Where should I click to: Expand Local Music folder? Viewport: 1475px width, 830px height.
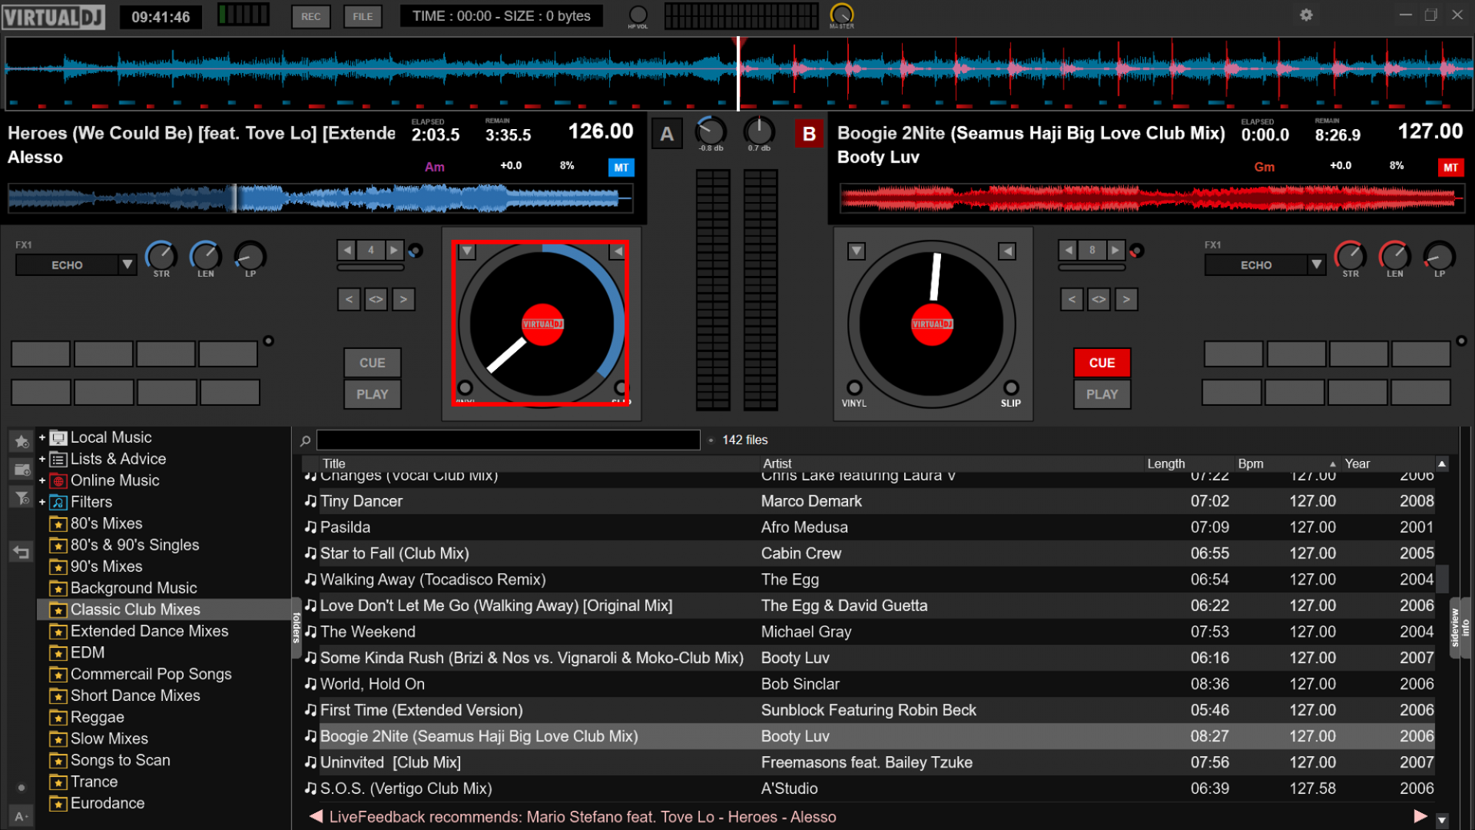[42, 437]
